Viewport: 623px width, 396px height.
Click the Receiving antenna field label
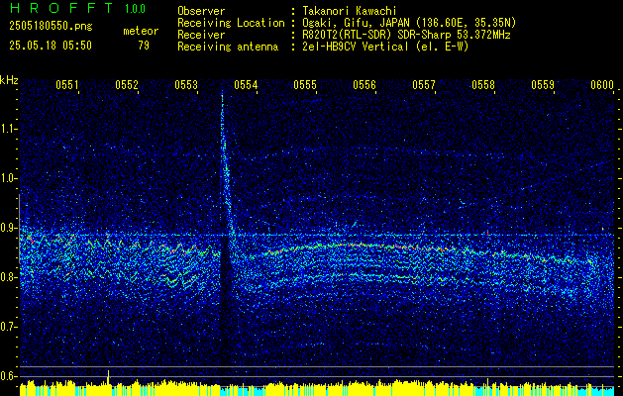228,47
